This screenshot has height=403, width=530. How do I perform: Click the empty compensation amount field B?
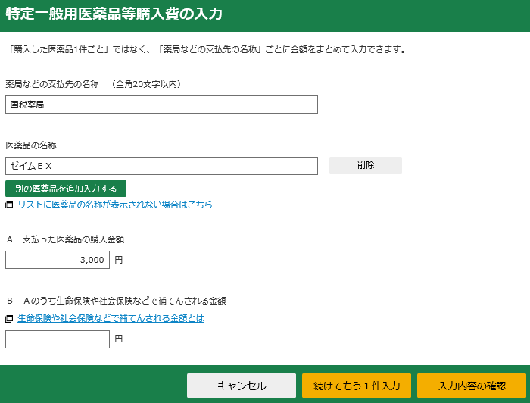[58, 339]
